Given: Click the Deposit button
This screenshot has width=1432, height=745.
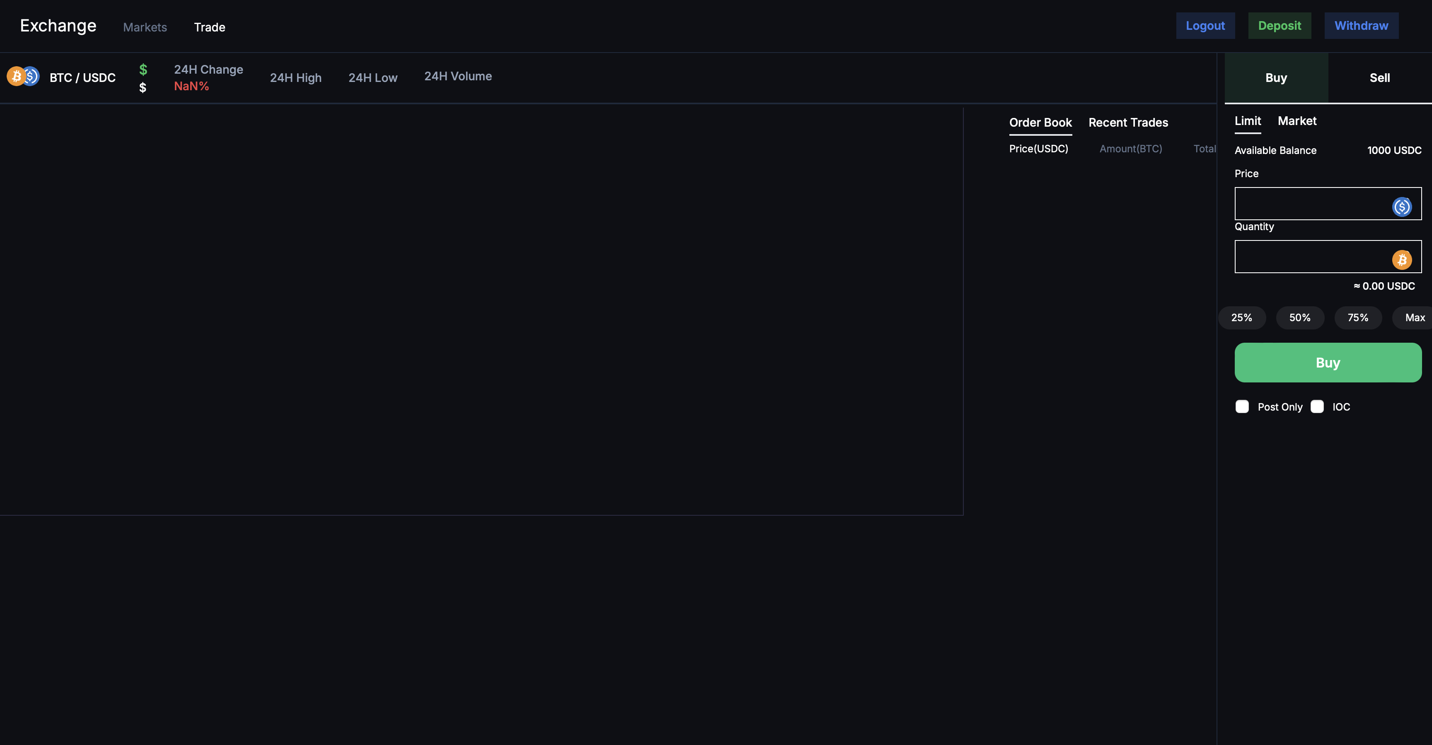Looking at the screenshot, I should click(1279, 26).
